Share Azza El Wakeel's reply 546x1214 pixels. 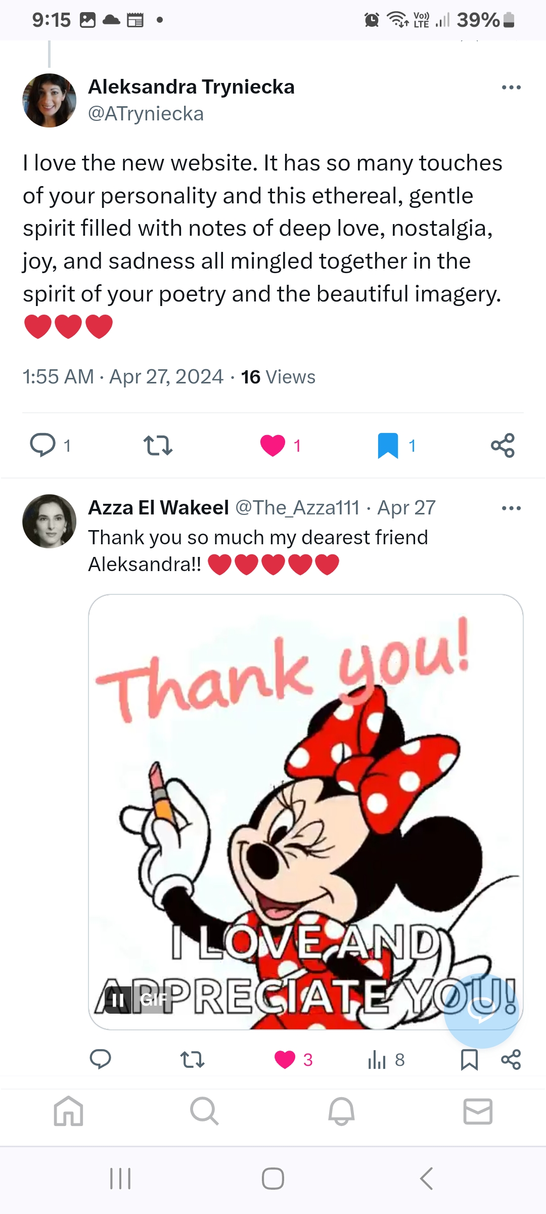(x=511, y=1059)
